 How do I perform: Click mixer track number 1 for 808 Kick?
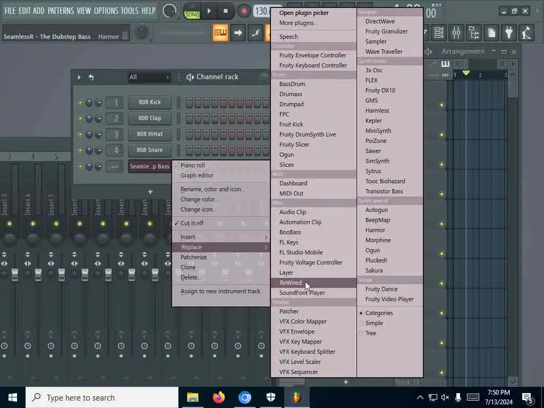(x=115, y=103)
